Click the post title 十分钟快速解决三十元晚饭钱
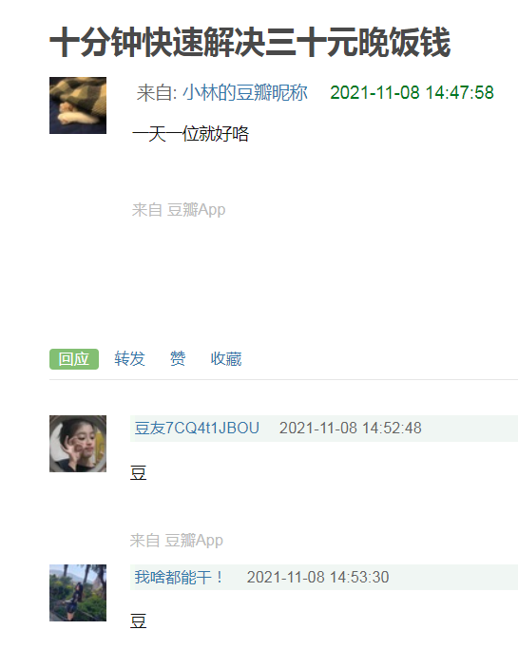Viewport: 518px width, 649px height. click(x=250, y=42)
